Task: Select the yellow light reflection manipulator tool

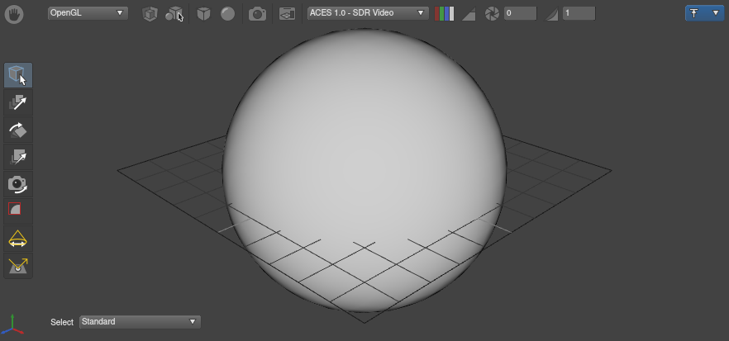Action: pos(18,266)
